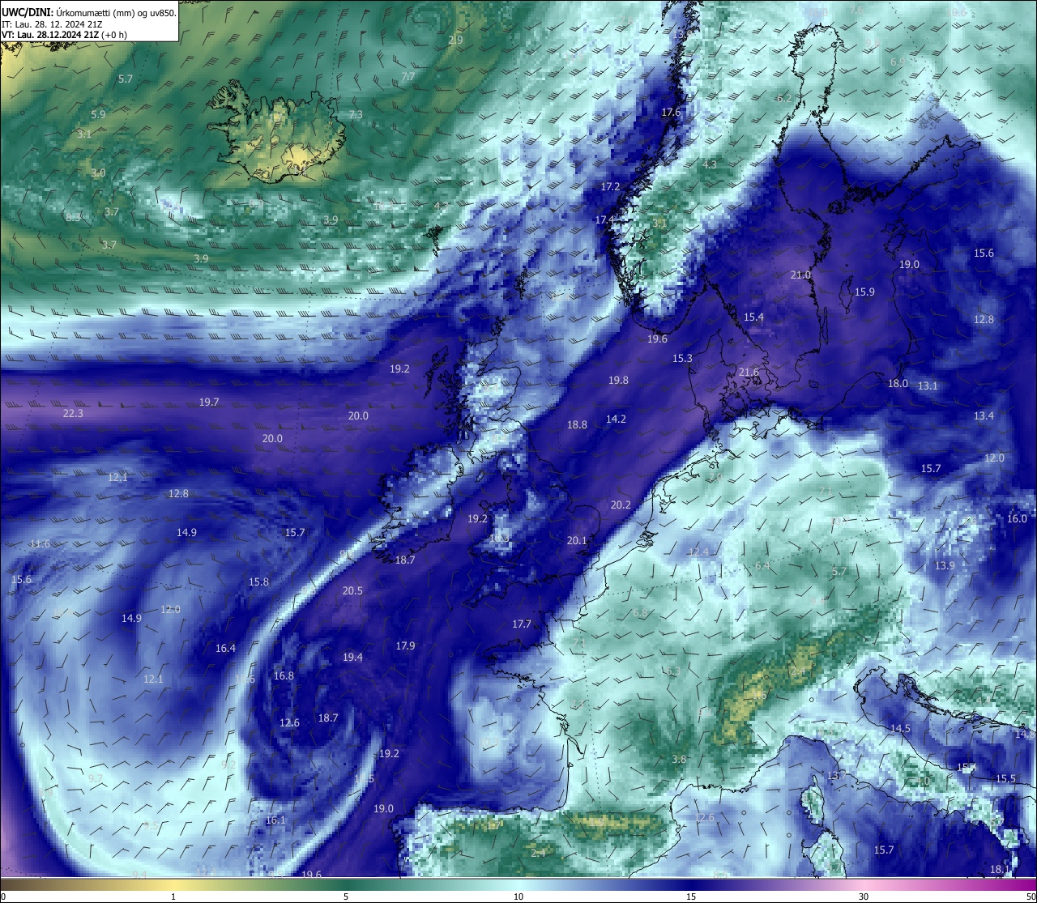Screen dimensions: 1037x903
Task: Click the 17.6 value off Norway's coast
Action: tap(671, 113)
